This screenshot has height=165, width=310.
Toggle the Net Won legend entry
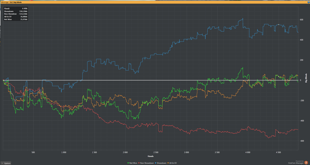click(x=132, y=163)
